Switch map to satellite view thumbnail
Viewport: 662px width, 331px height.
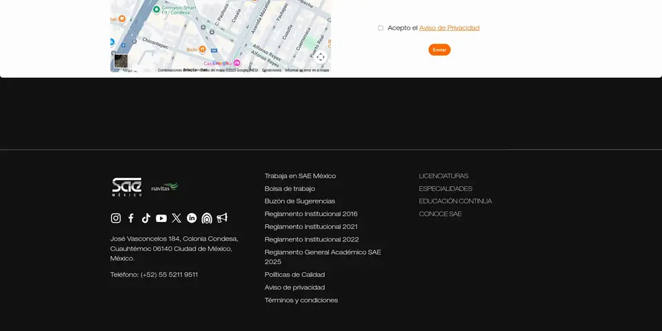pos(121,61)
